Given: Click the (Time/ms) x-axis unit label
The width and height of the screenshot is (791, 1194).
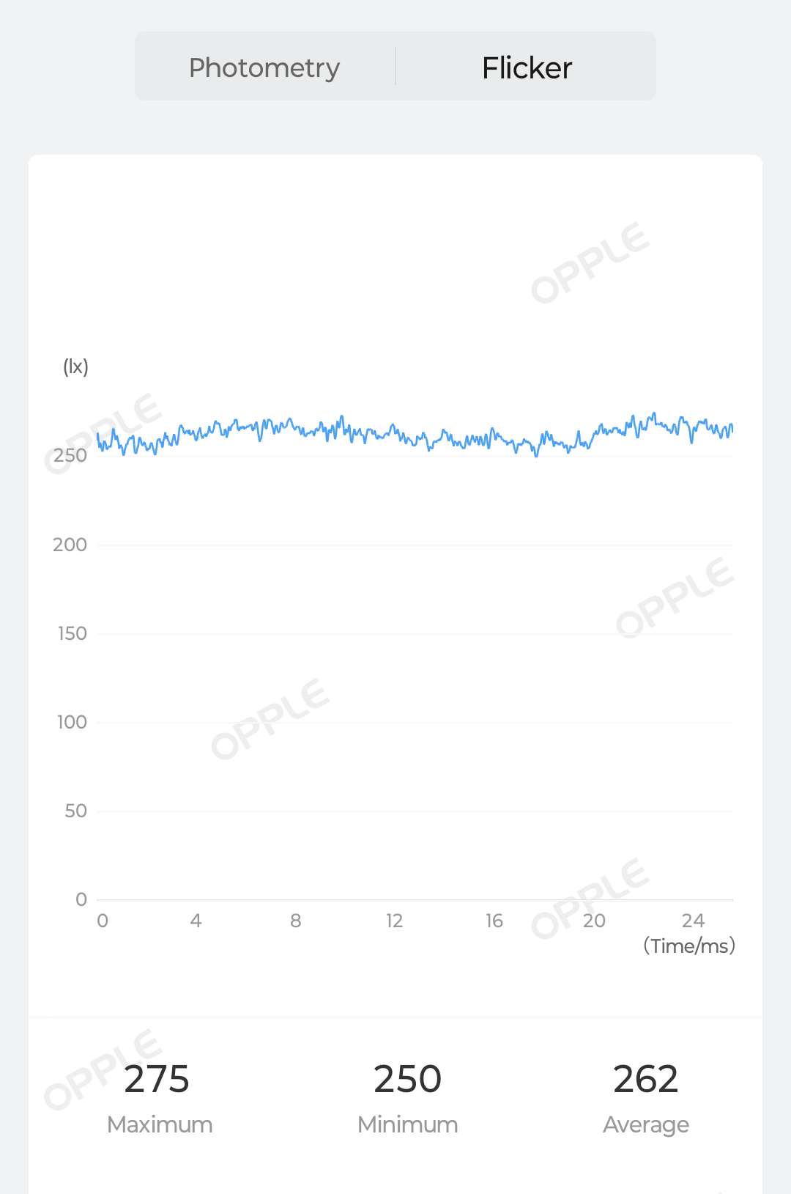Looking at the screenshot, I should coord(688,946).
